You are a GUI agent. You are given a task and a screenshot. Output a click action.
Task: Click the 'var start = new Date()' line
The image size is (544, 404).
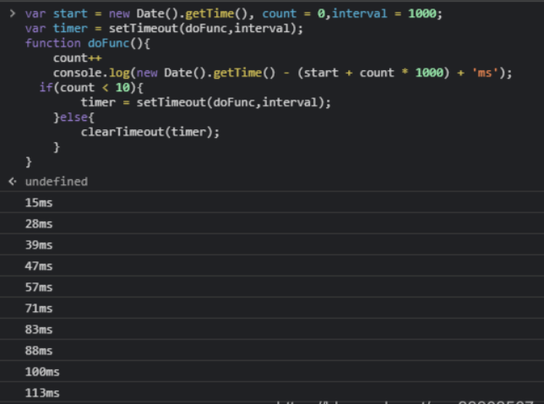pyautogui.click(x=234, y=14)
